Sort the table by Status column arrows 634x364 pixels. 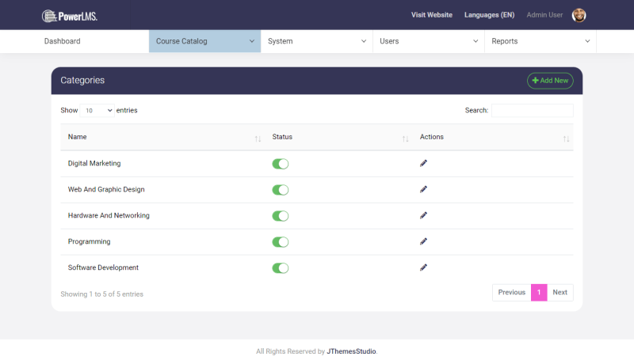[x=405, y=138]
